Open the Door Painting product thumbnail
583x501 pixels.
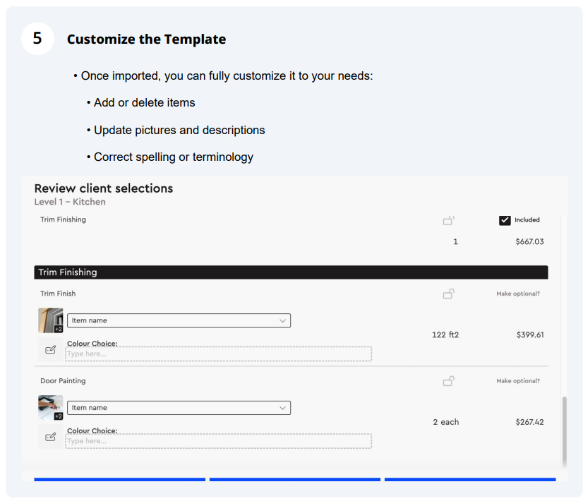tap(51, 407)
